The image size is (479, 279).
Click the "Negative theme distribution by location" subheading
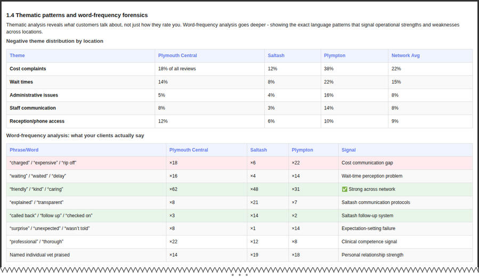[x=54, y=41]
